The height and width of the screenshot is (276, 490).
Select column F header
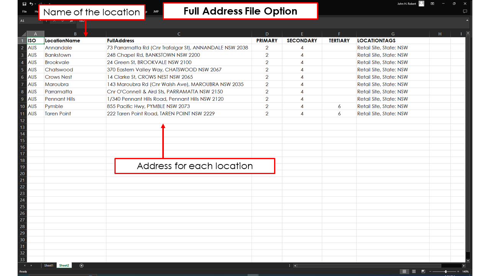pyautogui.click(x=339, y=34)
